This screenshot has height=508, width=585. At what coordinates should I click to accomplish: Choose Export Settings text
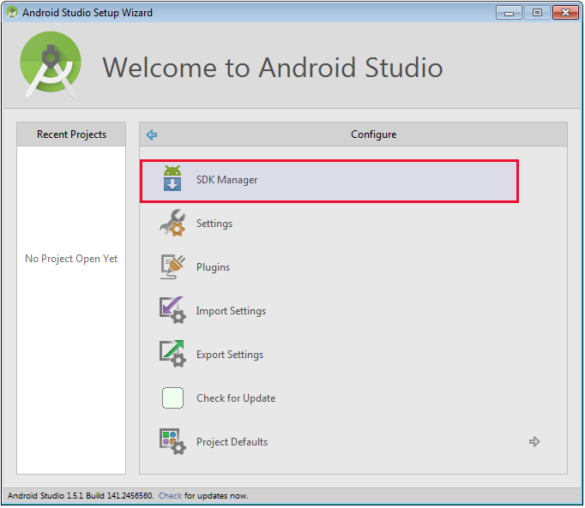[230, 355]
